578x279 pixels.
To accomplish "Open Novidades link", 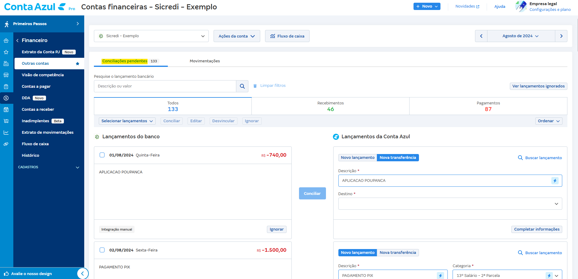I will 467,6.
